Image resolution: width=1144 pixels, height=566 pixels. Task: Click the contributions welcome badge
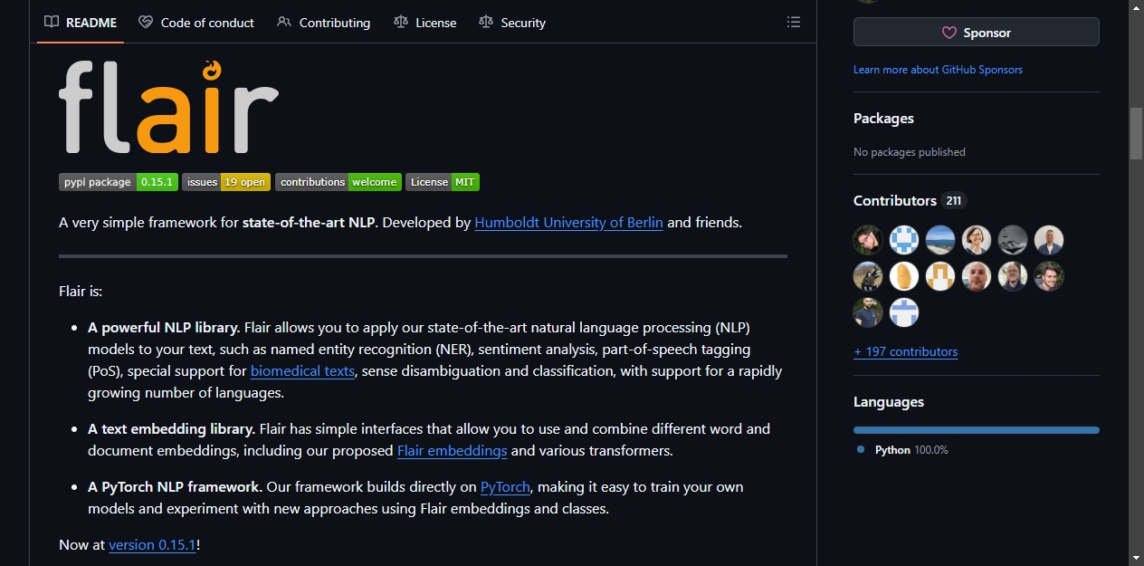tap(338, 182)
